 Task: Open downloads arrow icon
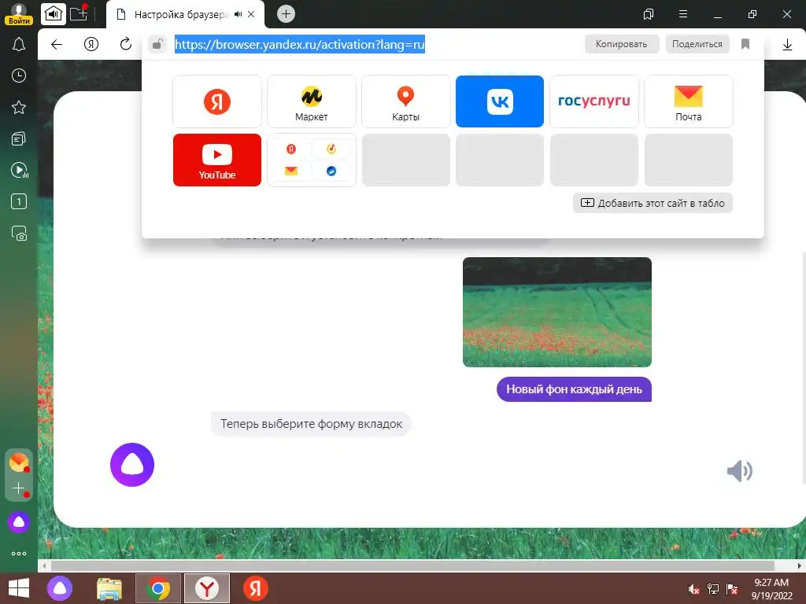[x=787, y=45]
